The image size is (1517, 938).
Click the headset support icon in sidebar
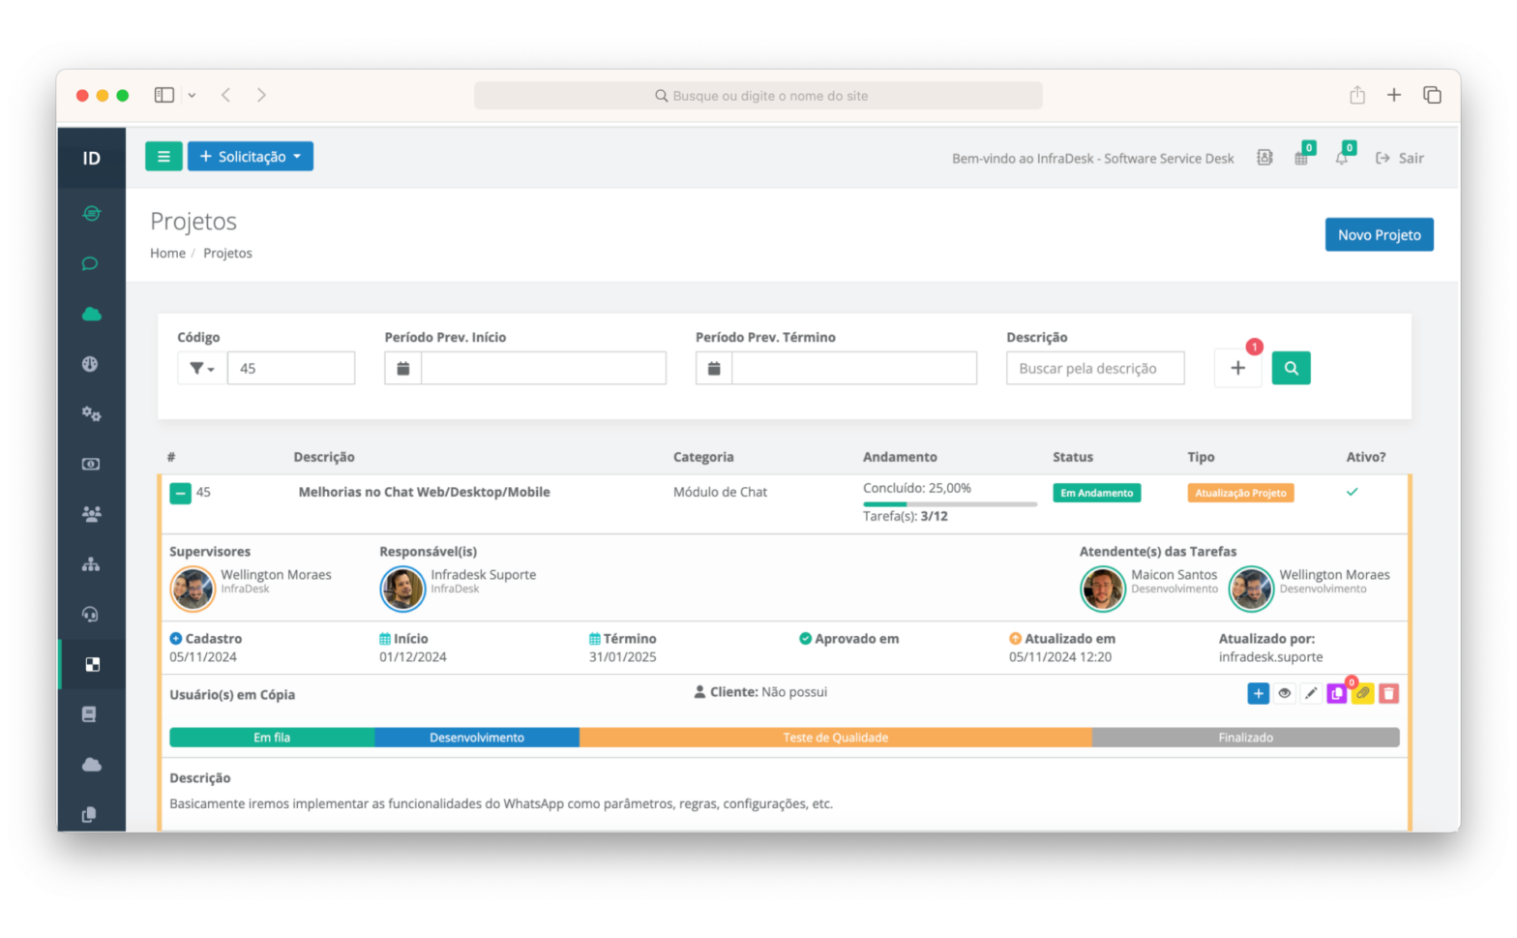pos(90,614)
